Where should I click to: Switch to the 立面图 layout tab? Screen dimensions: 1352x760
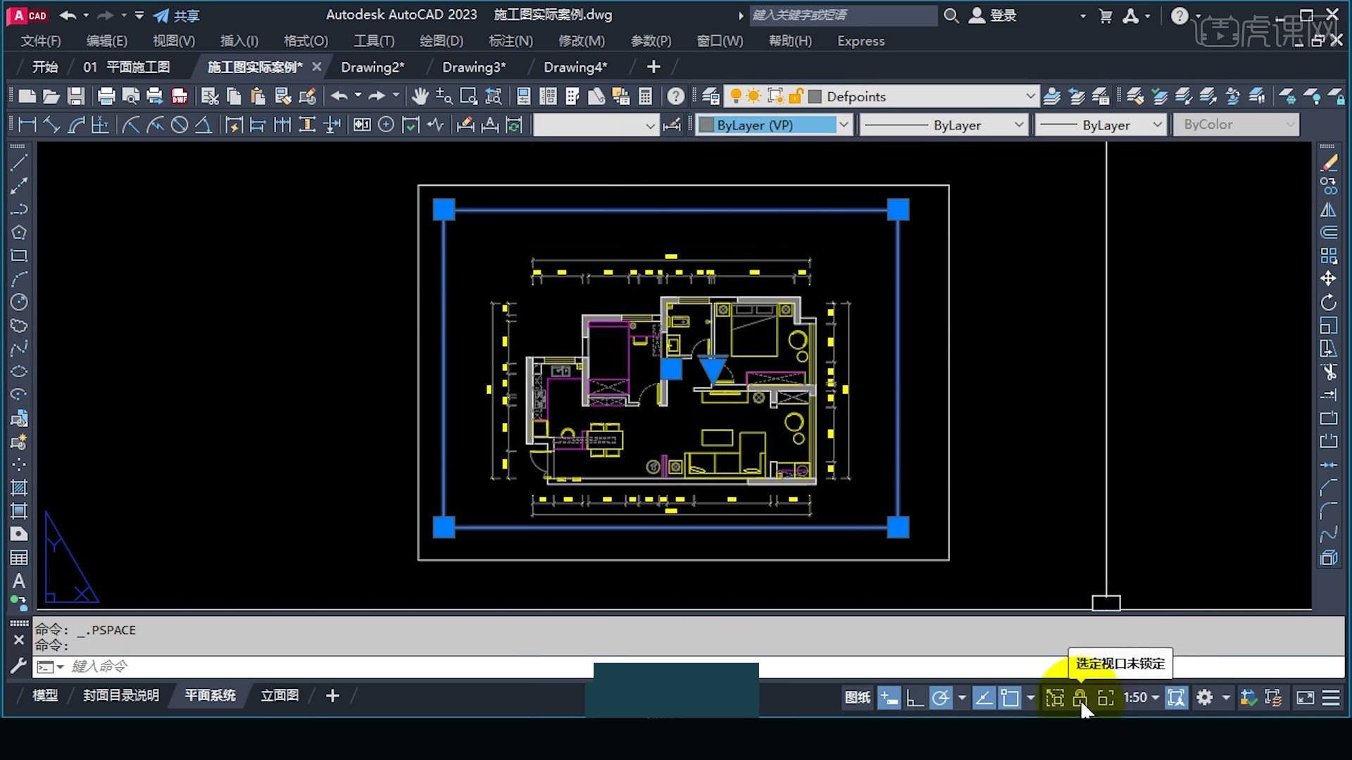[x=280, y=695]
